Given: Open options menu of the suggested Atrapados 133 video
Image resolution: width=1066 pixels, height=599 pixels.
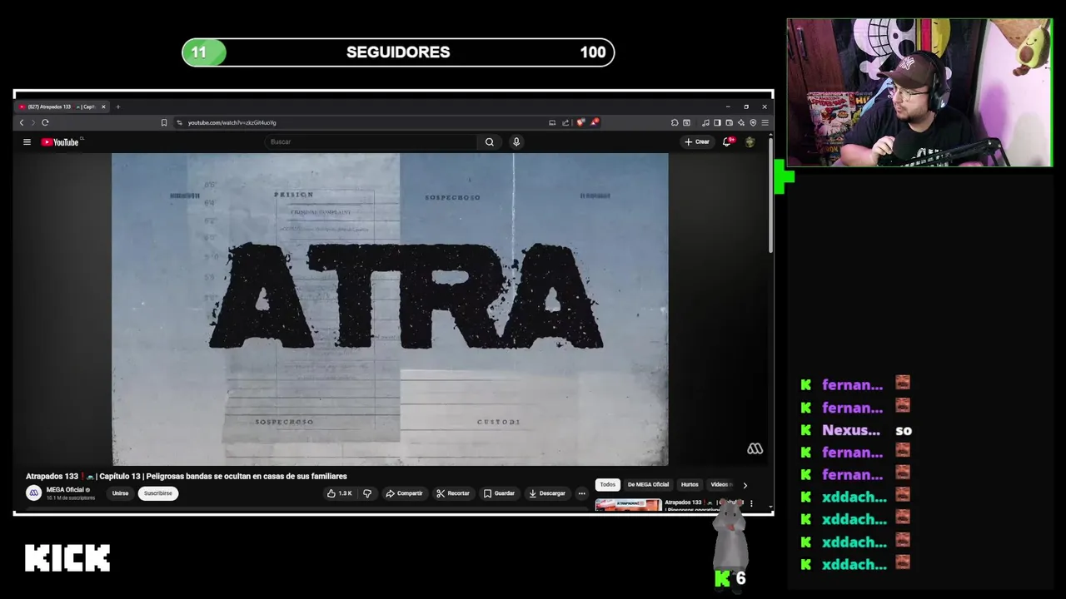Looking at the screenshot, I should [x=751, y=503].
